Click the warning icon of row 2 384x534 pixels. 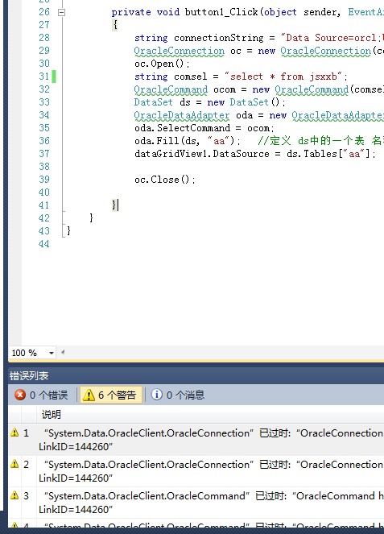pyautogui.click(x=14, y=463)
